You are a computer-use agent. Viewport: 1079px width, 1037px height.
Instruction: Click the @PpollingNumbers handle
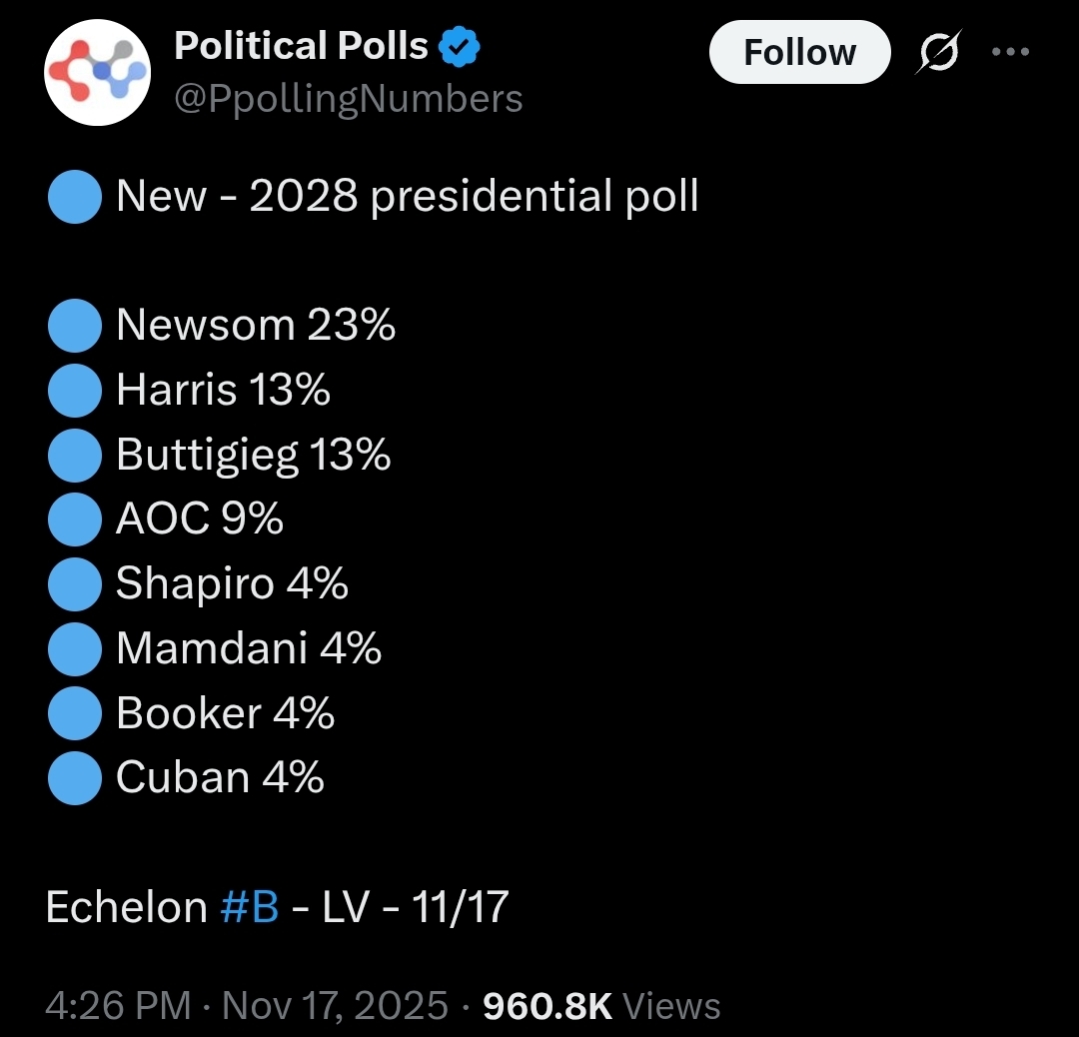349,99
